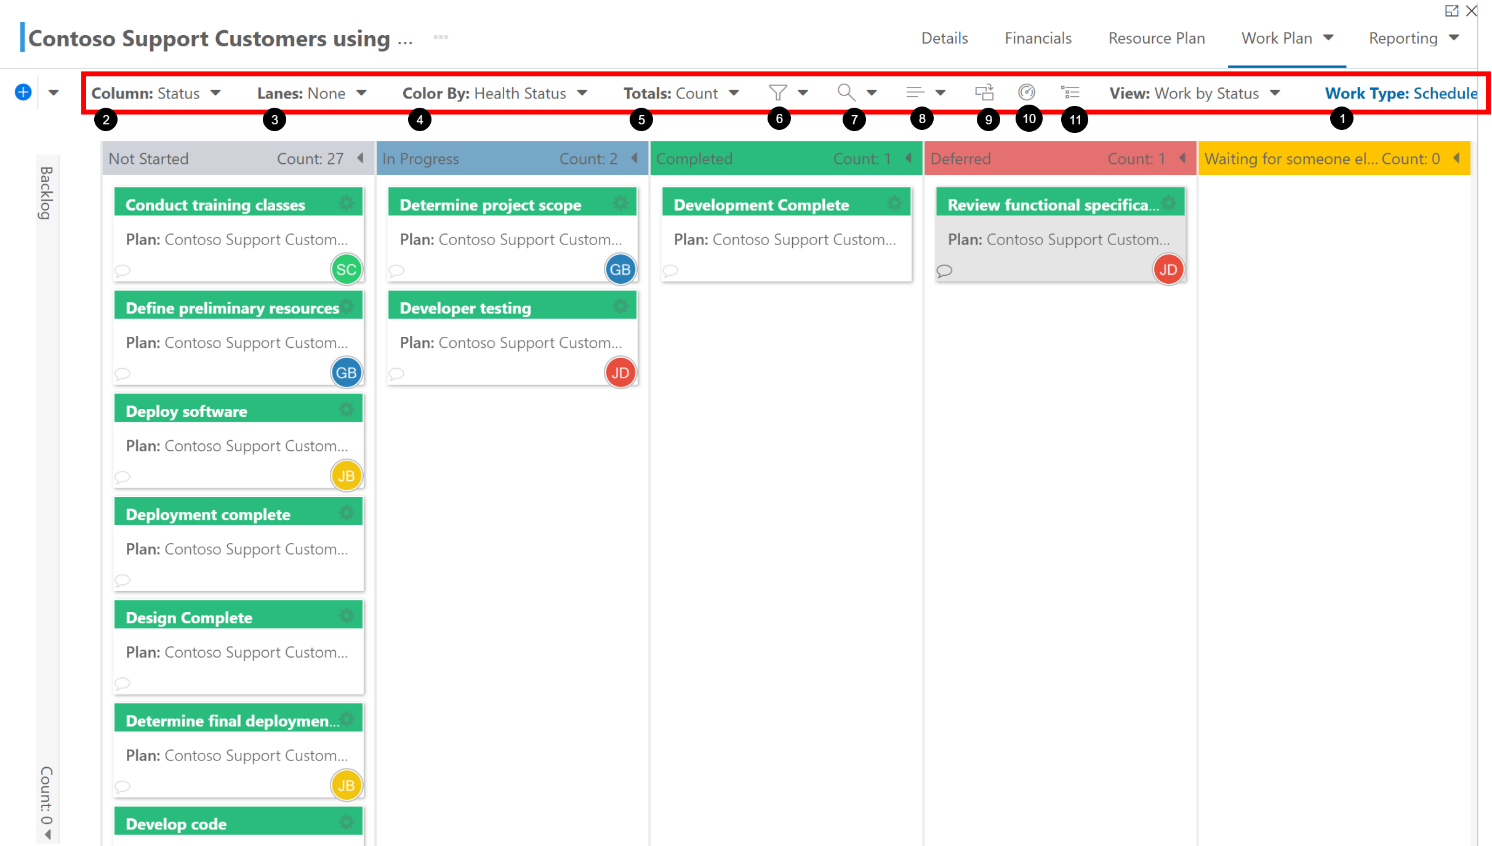
Task: Open Color By: Health Status dropdown
Action: click(495, 93)
